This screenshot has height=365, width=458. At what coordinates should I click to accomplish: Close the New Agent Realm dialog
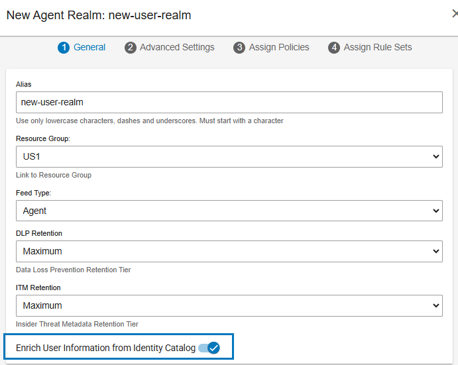[455, 14]
